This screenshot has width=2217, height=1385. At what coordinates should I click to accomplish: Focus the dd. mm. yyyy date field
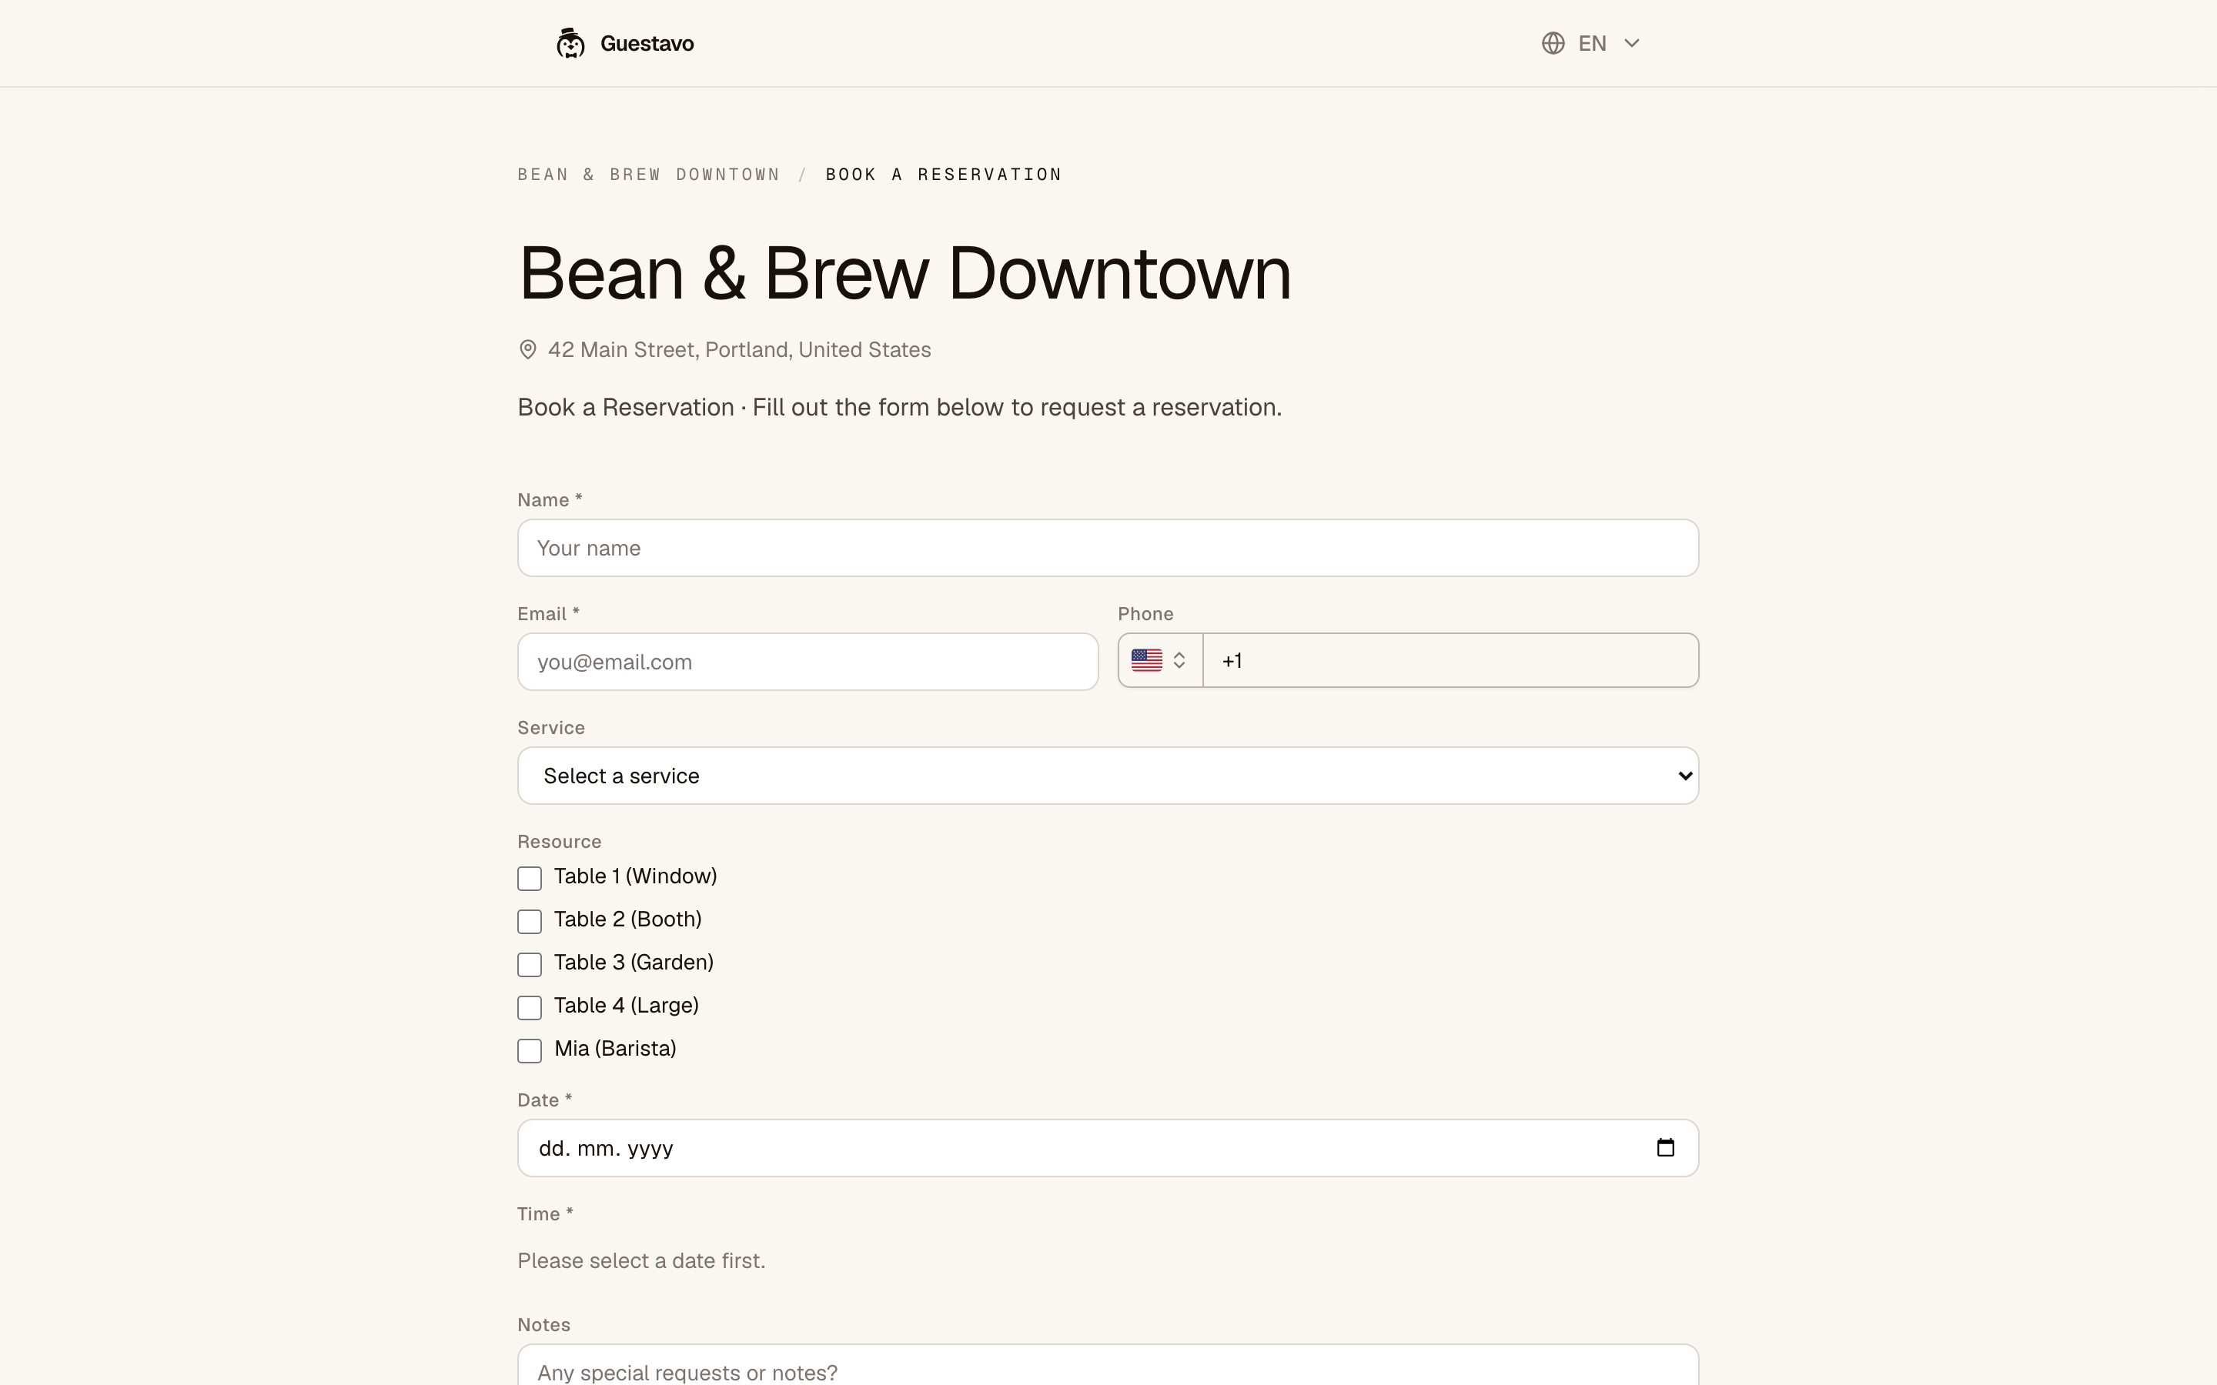click(1108, 1148)
